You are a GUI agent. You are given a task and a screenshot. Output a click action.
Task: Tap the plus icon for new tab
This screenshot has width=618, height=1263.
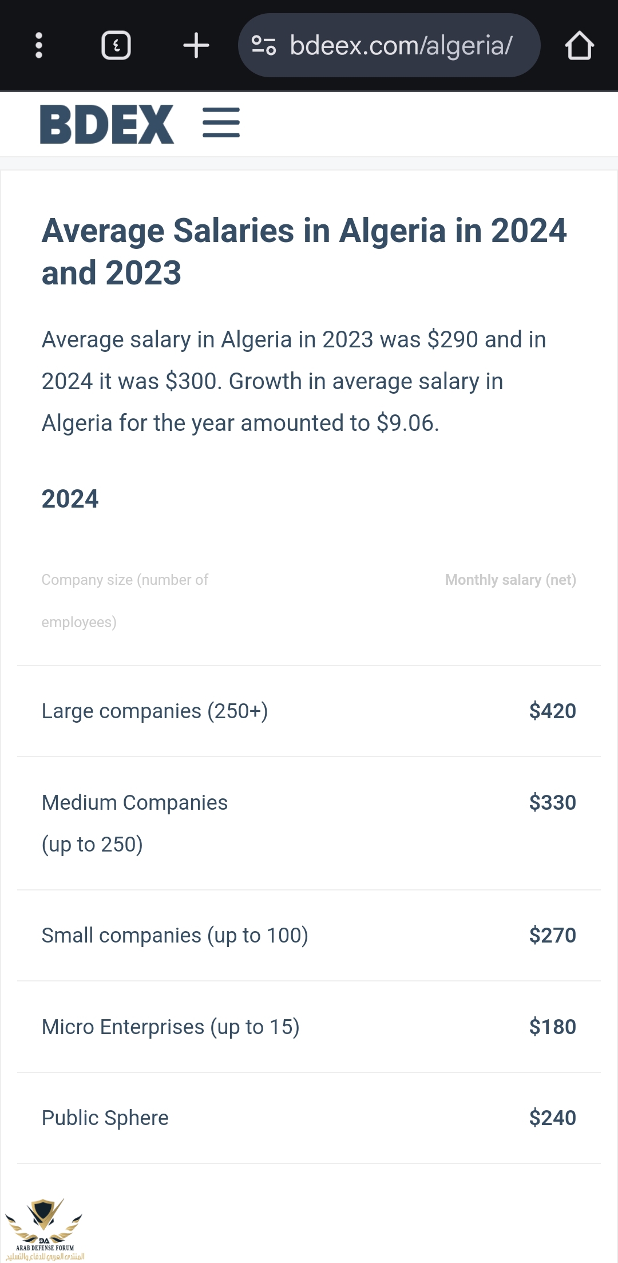coord(196,45)
